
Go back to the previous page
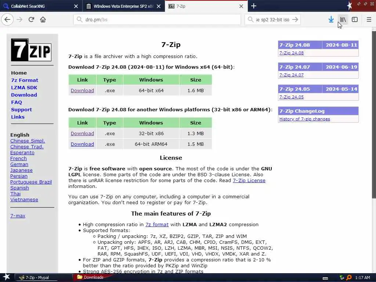pyautogui.click(x=7, y=19)
